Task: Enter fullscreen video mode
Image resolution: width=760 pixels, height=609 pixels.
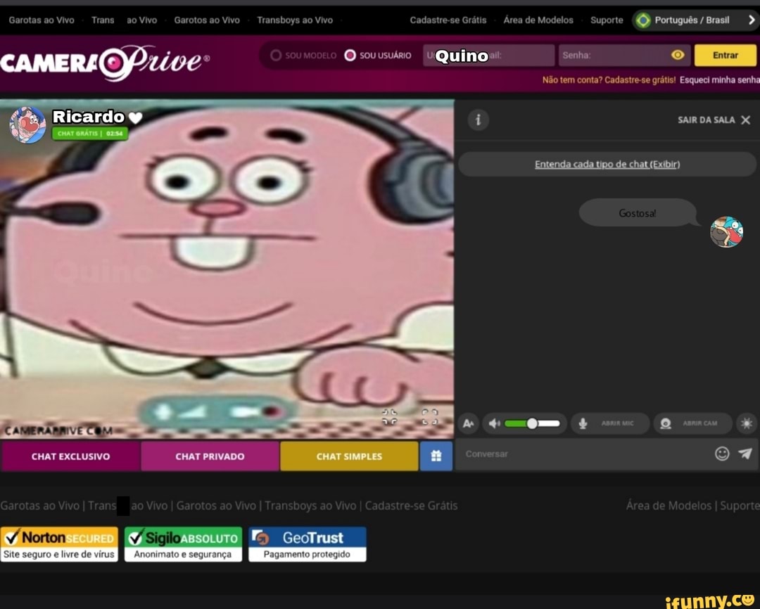Action: 430,417
